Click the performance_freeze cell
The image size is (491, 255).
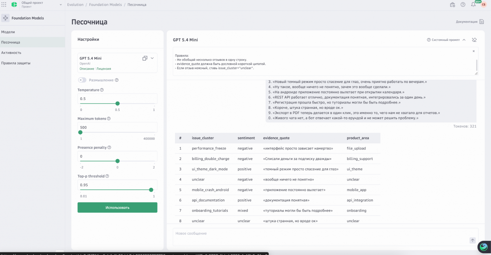point(209,148)
